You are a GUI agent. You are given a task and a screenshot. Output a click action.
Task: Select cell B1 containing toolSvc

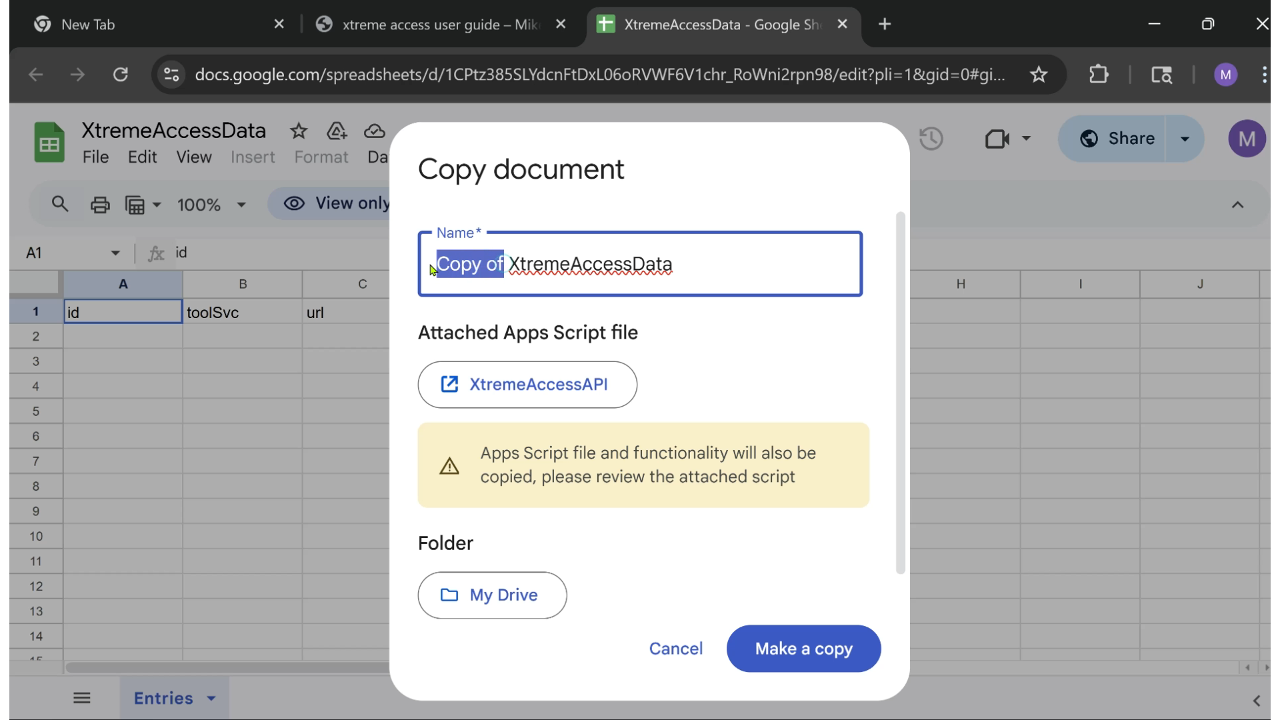(243, 312)
